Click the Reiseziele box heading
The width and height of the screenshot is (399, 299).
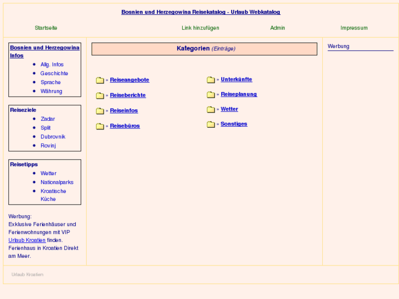[x=23, y=110]
